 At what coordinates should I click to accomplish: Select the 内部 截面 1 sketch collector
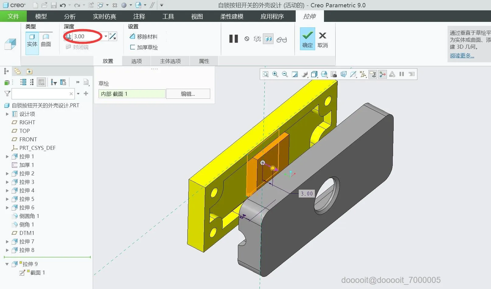(132, 94)
